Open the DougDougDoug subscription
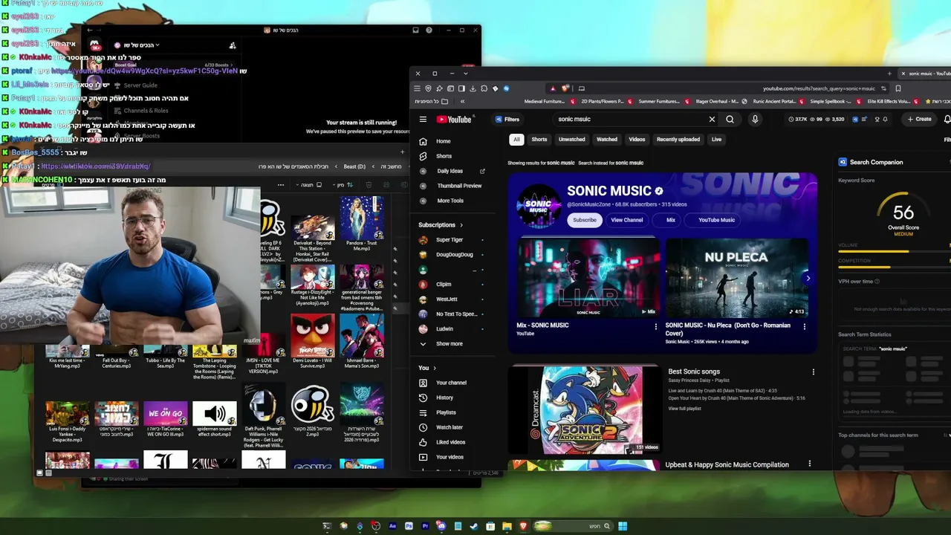951x535 pixels. [454, 255]
